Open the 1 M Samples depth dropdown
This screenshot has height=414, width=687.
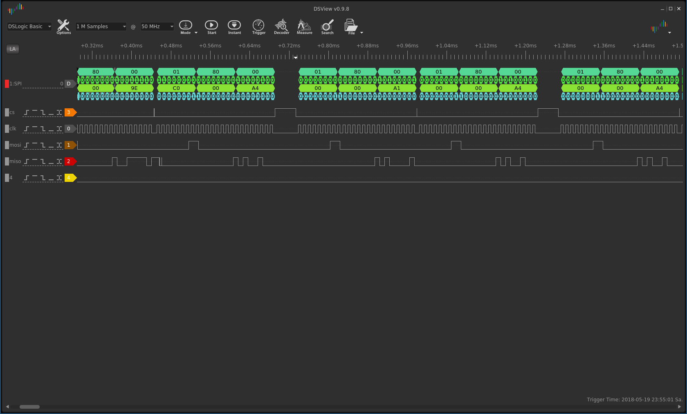(101, 27)
